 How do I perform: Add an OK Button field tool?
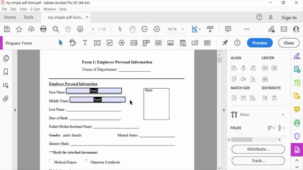click(158, 43)
